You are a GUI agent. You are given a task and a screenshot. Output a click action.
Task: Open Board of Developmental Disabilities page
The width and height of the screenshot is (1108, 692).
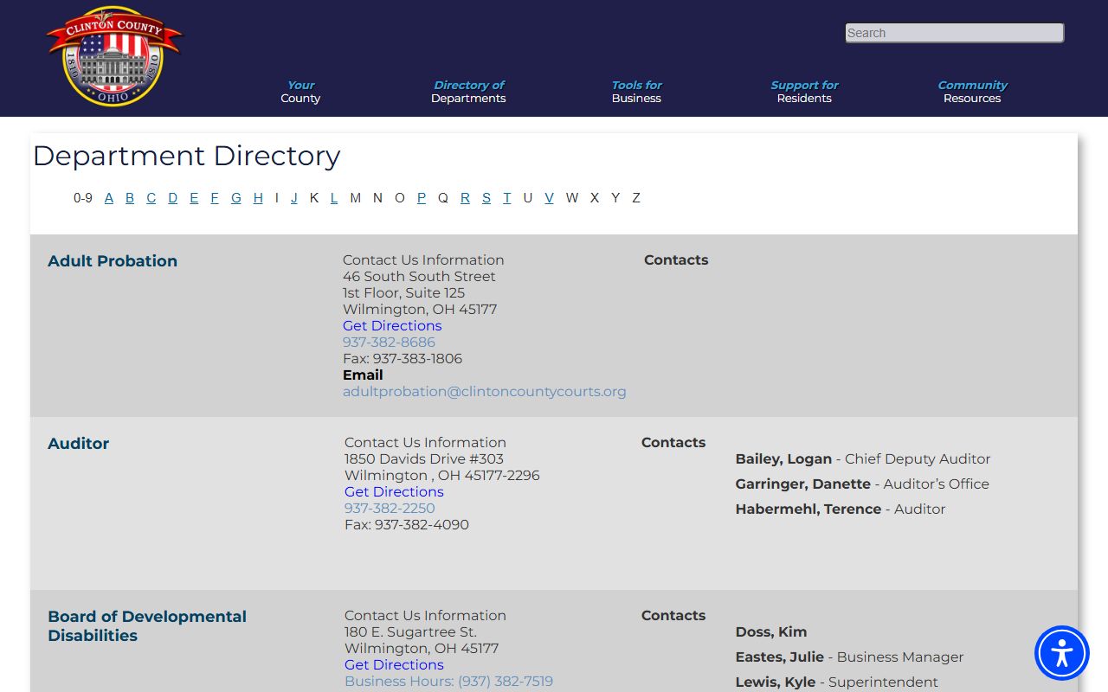(147, 626)
